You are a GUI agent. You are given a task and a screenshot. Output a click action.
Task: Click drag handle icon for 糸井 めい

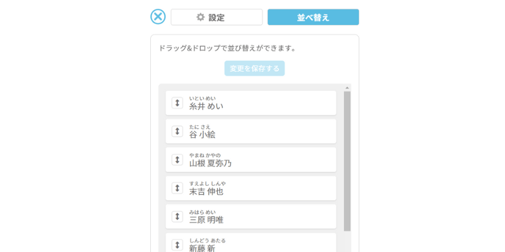click(177, 103)
